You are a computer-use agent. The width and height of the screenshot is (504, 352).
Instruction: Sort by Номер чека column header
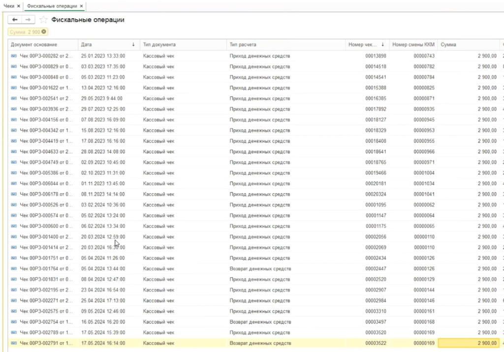tap(367, 45)
